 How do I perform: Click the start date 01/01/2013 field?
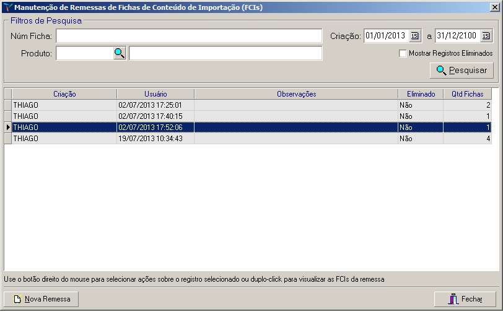(x=385, y=36)
